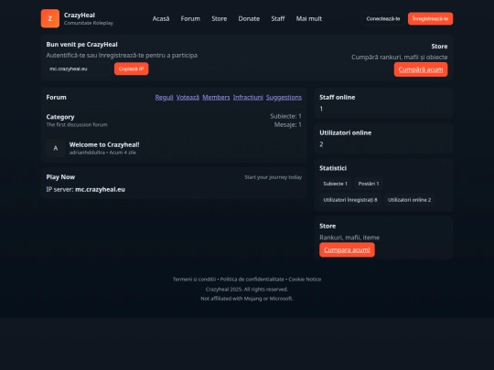Image resolution: width=494 pixels, height=370 pixels.
Task: Select Donate in the navigation
Action: (x=249, y=18)
